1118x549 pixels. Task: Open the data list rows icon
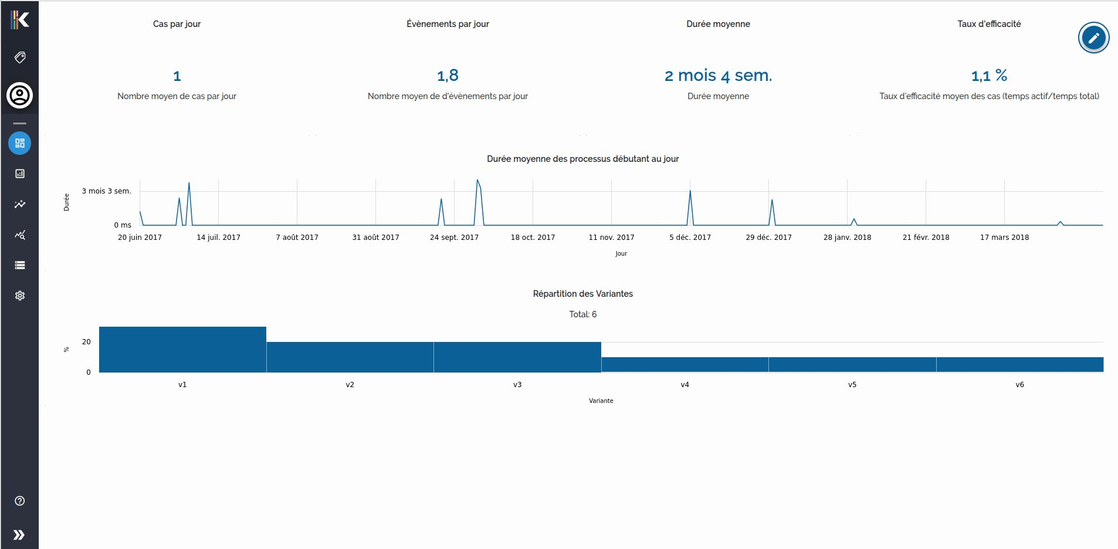19,265
